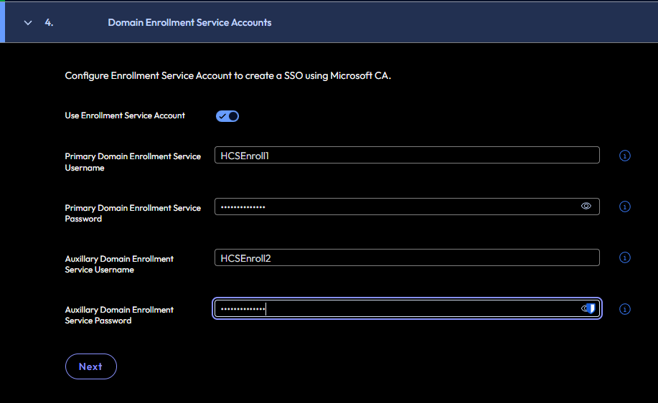The height and width of the screenshot is (403, 658).
Task: Collapse section 4 using the chevron arrow
Action: 28,23
